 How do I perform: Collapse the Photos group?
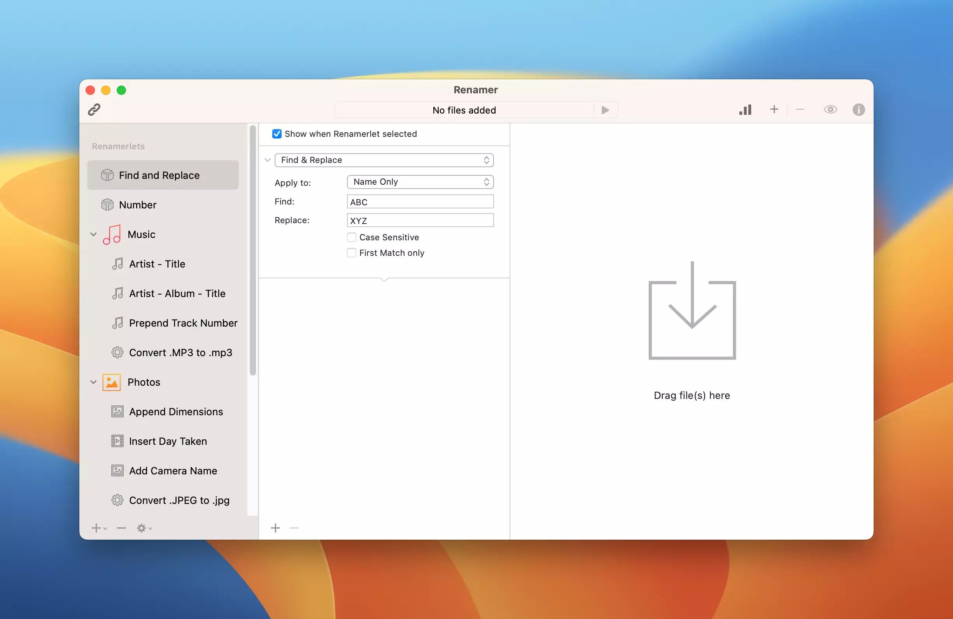[x=93, y=382]
